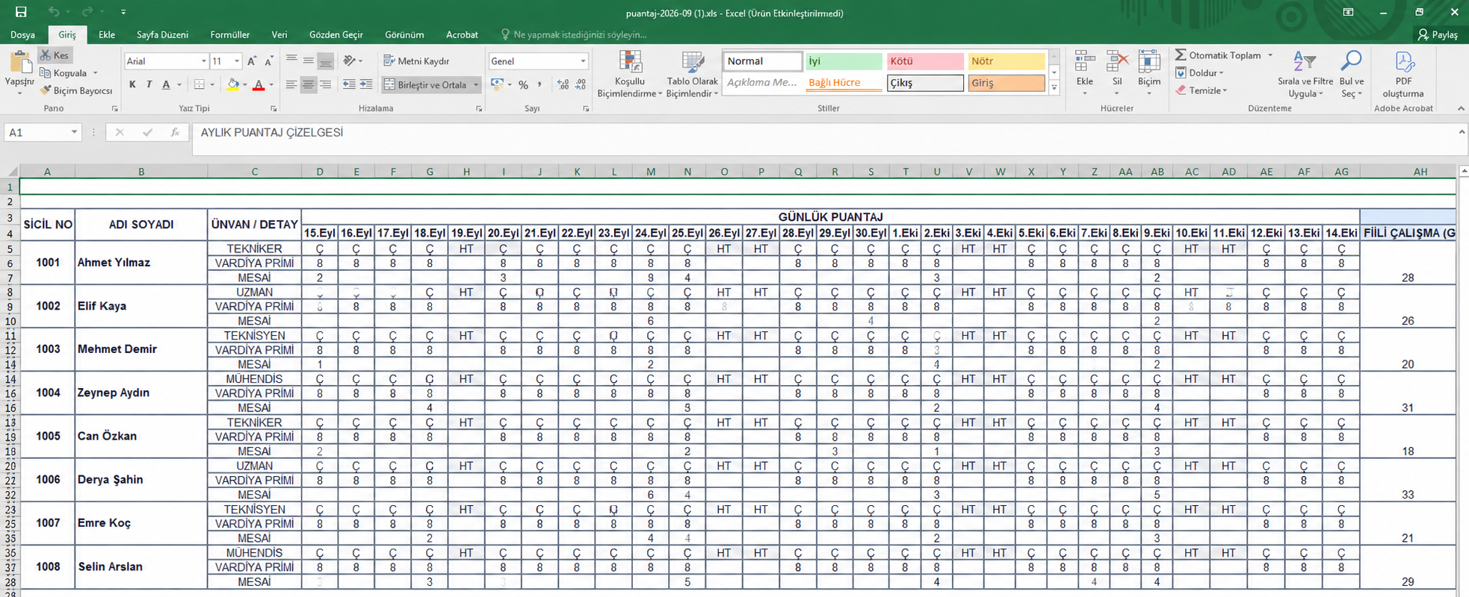This screenshot has height=597, width=1469.
Task: Open the font size 11 dropdown
Action: (x=237, y=61)
